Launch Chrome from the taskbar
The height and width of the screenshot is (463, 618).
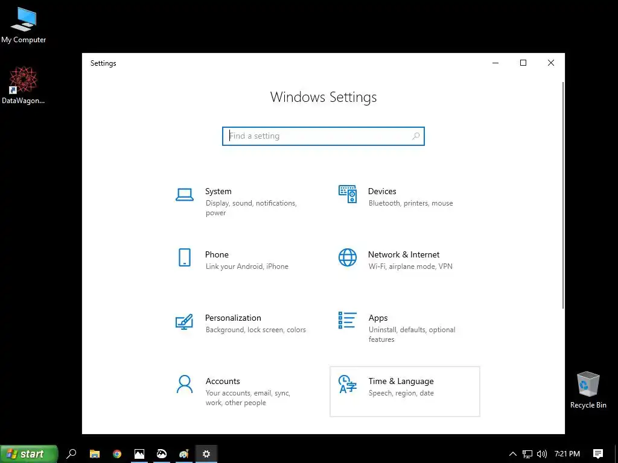117,453
